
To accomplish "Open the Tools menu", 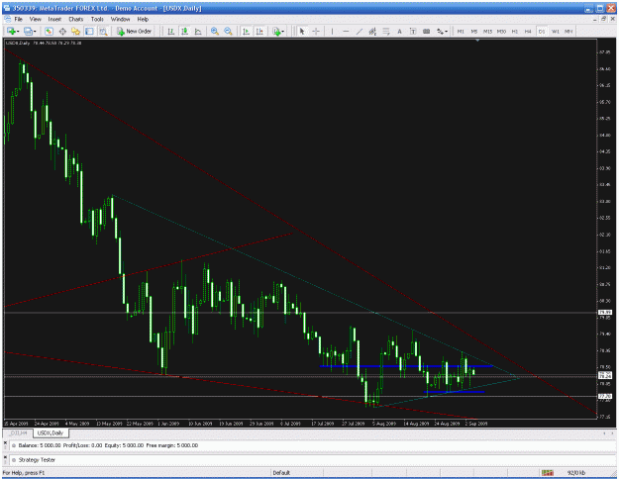I will 97,19.
